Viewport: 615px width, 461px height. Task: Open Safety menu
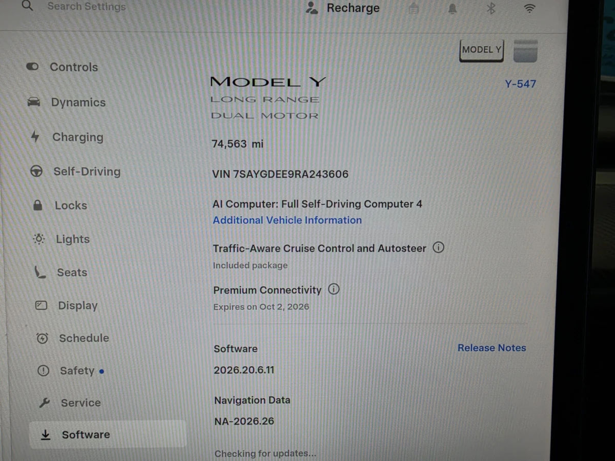click(x=77, y=371)
